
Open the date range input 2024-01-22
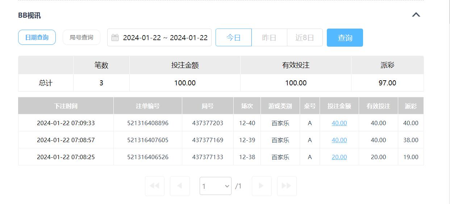[159, 38]
